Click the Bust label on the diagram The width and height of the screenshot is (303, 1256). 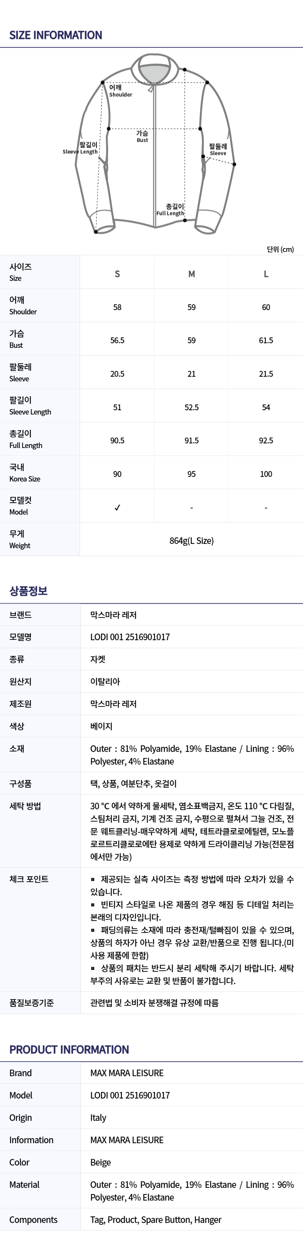click(x=142, y=136)
